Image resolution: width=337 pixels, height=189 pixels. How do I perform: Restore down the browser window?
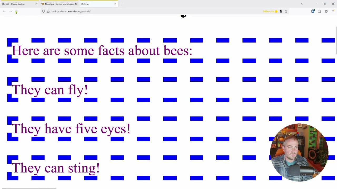(x=325, y=4)
